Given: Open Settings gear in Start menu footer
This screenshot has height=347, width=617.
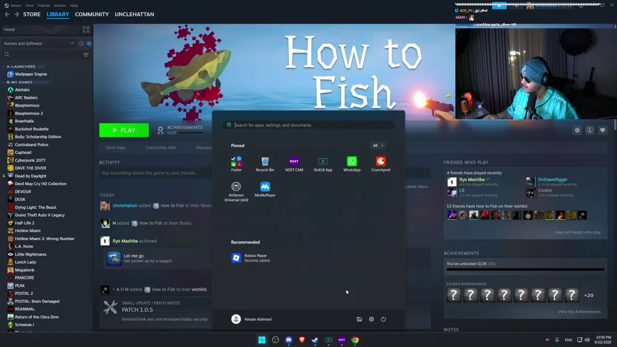Looking at the screenshot, I should click(x=371, y=319).
